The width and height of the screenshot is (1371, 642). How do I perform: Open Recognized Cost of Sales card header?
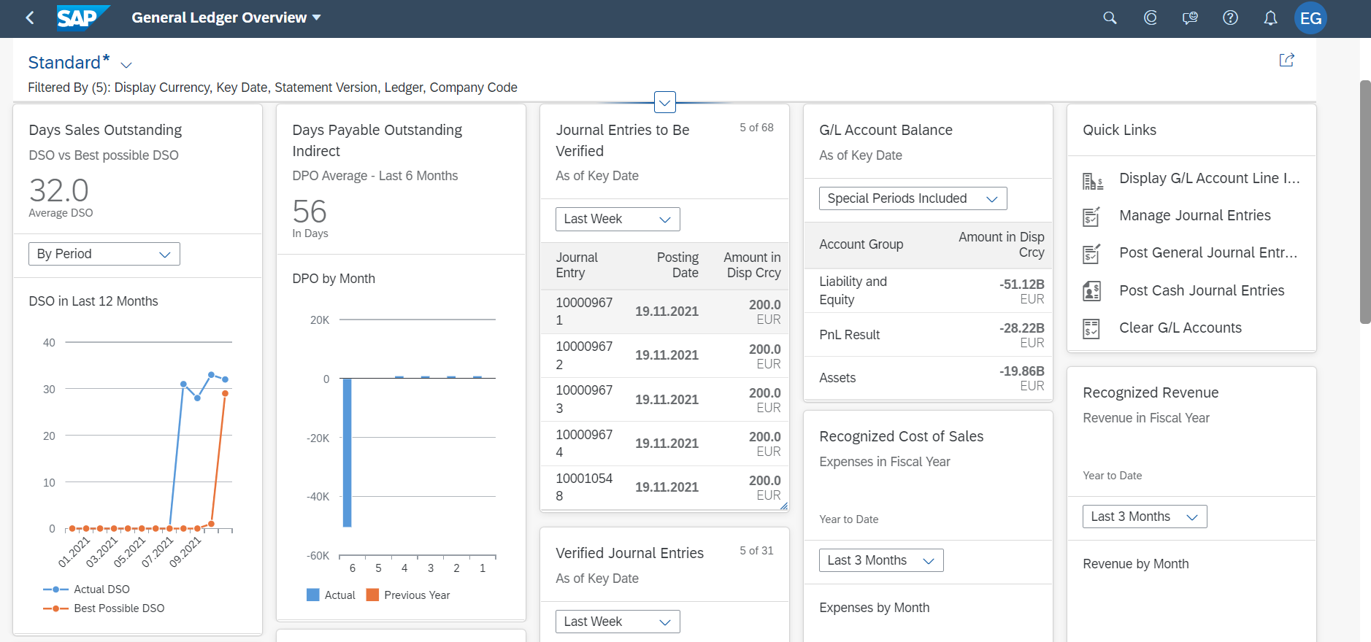[929, 476]
